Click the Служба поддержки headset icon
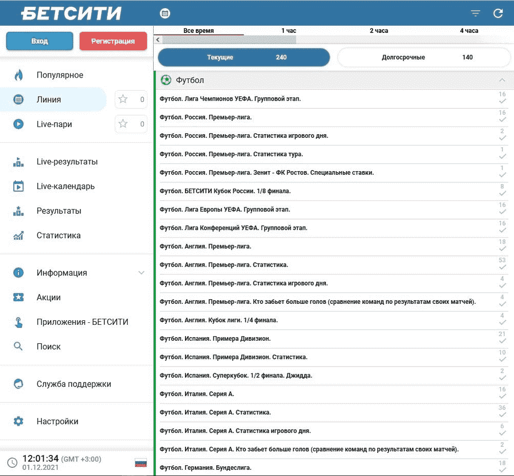The image size is (514, 476). [19, 384]
